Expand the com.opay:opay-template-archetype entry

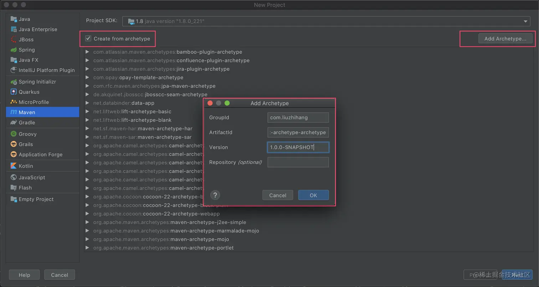87,77
